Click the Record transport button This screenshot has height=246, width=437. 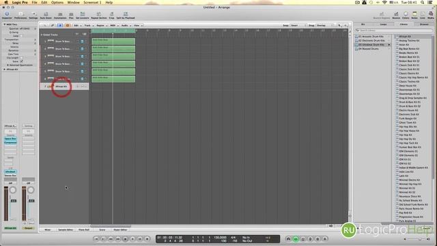tap(147, 239)
